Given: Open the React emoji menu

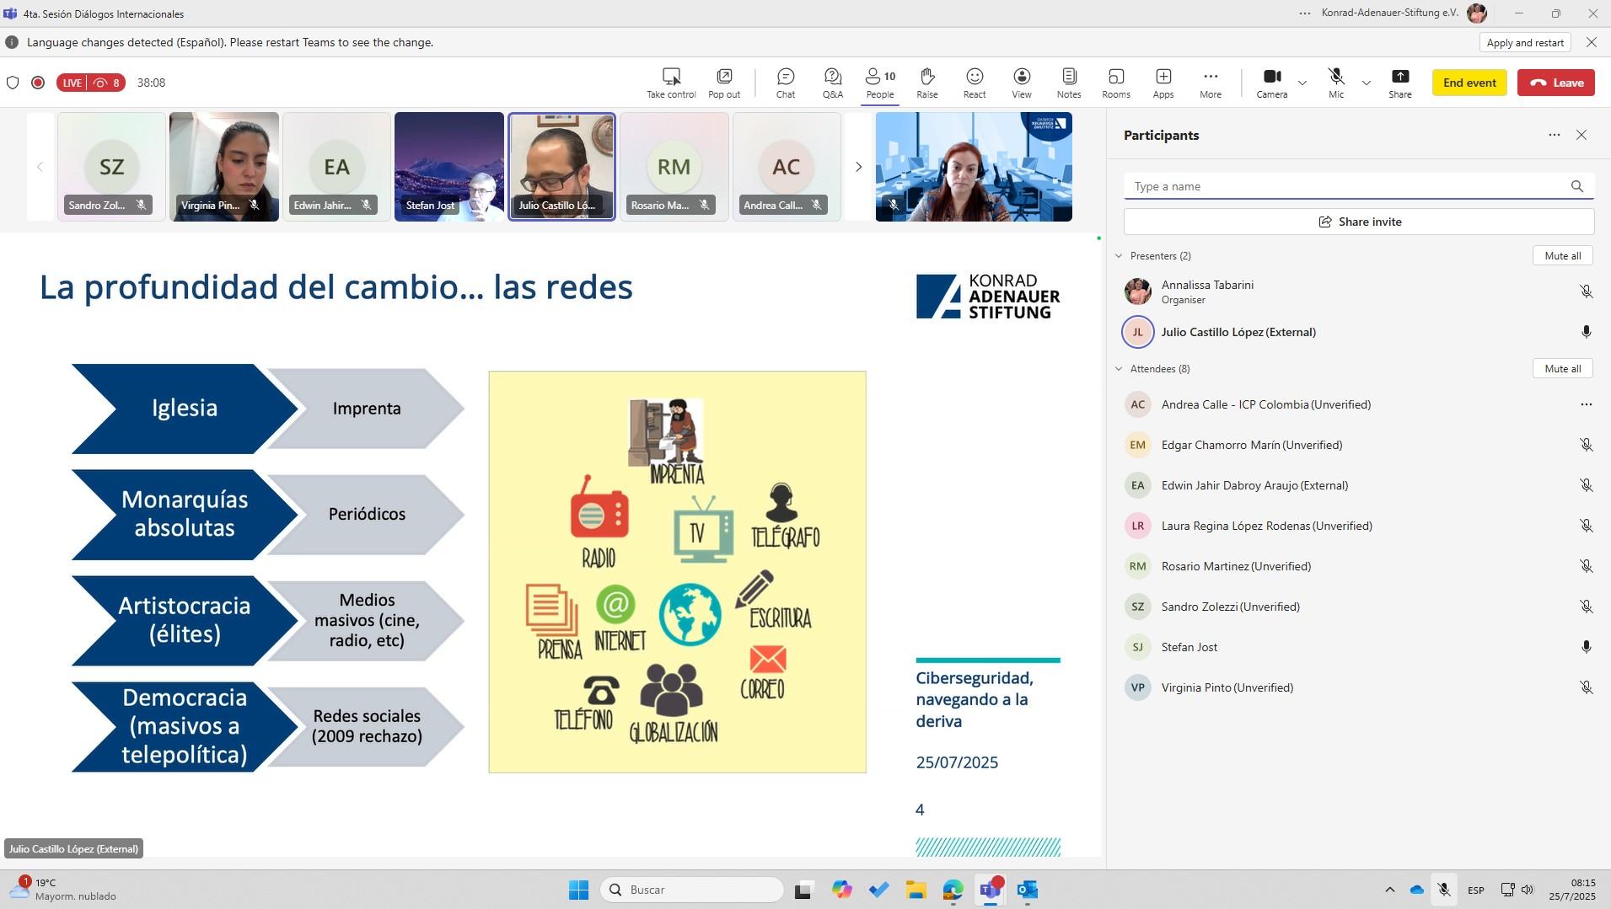Looking at the screenshot, I should click(x=974, y=83).
